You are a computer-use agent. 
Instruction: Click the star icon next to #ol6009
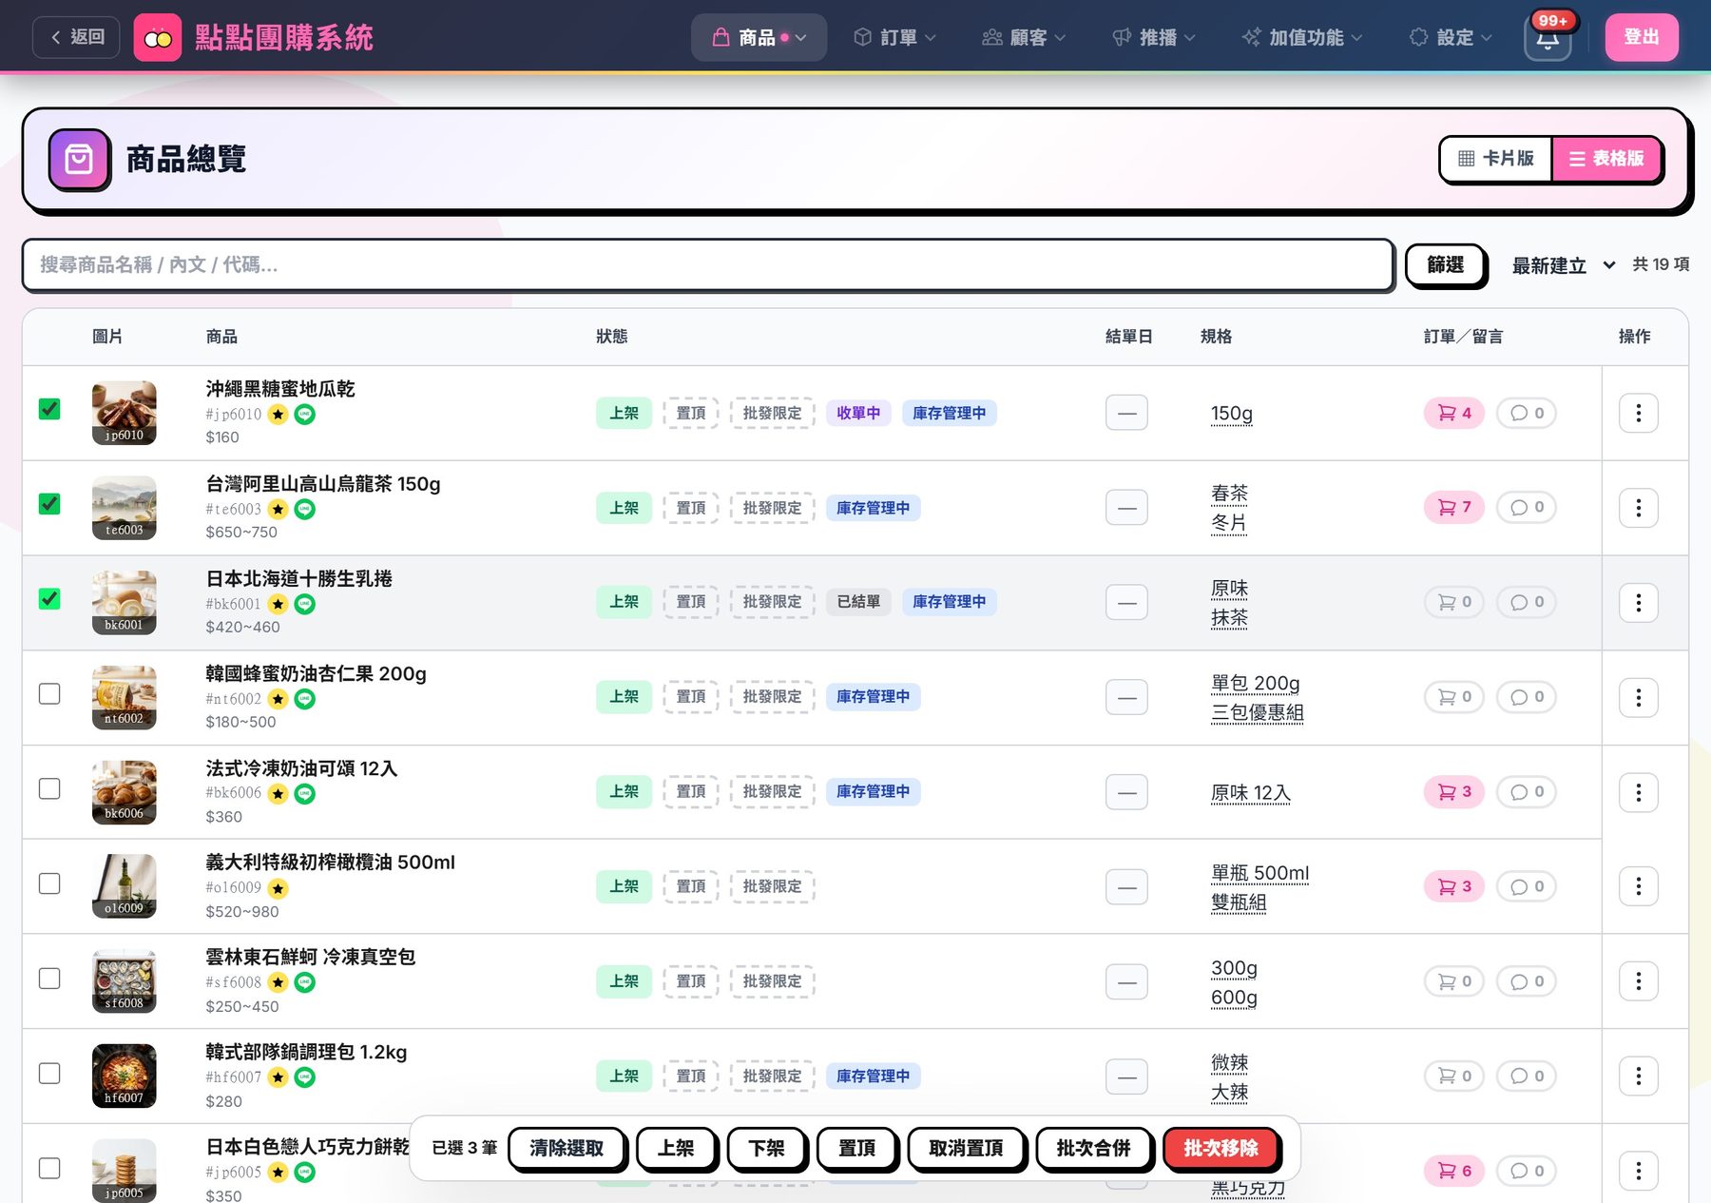[278, 888]
